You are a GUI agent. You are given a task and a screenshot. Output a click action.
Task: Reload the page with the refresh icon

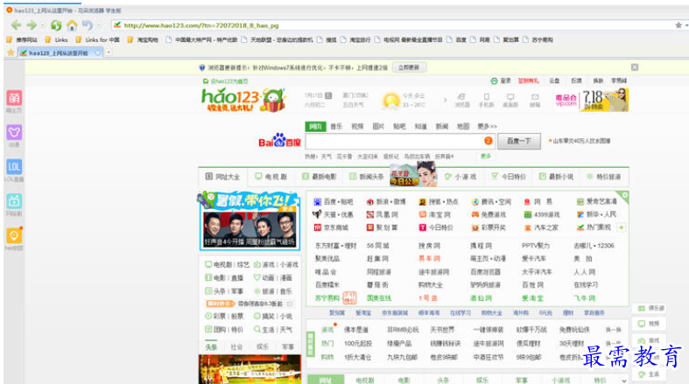point(56,25)
